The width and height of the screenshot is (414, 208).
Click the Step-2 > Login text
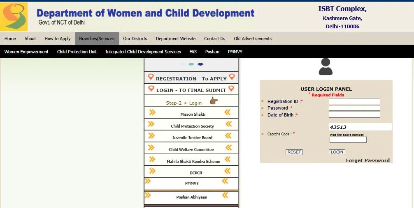pyautogui.click(x=184, y=103)
